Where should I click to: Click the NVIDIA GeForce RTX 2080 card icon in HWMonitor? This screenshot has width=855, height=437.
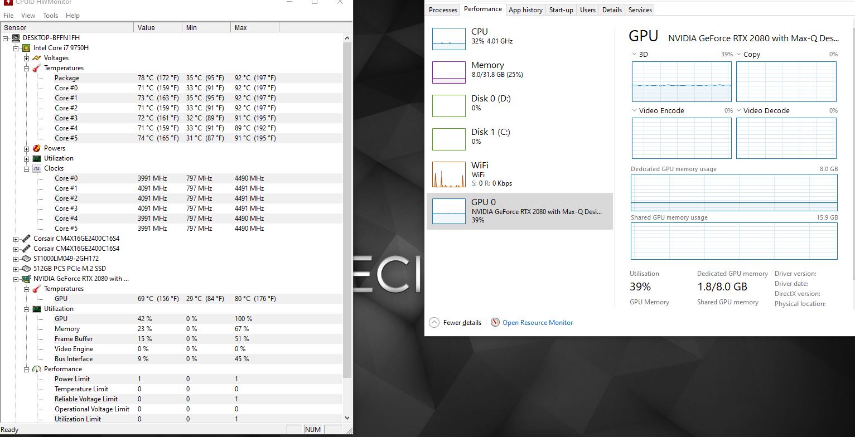tap(26, 279)
